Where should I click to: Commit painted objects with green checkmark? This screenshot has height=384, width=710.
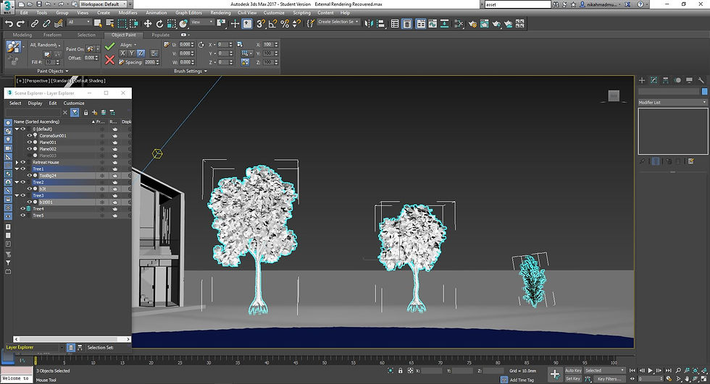point(109,46)
